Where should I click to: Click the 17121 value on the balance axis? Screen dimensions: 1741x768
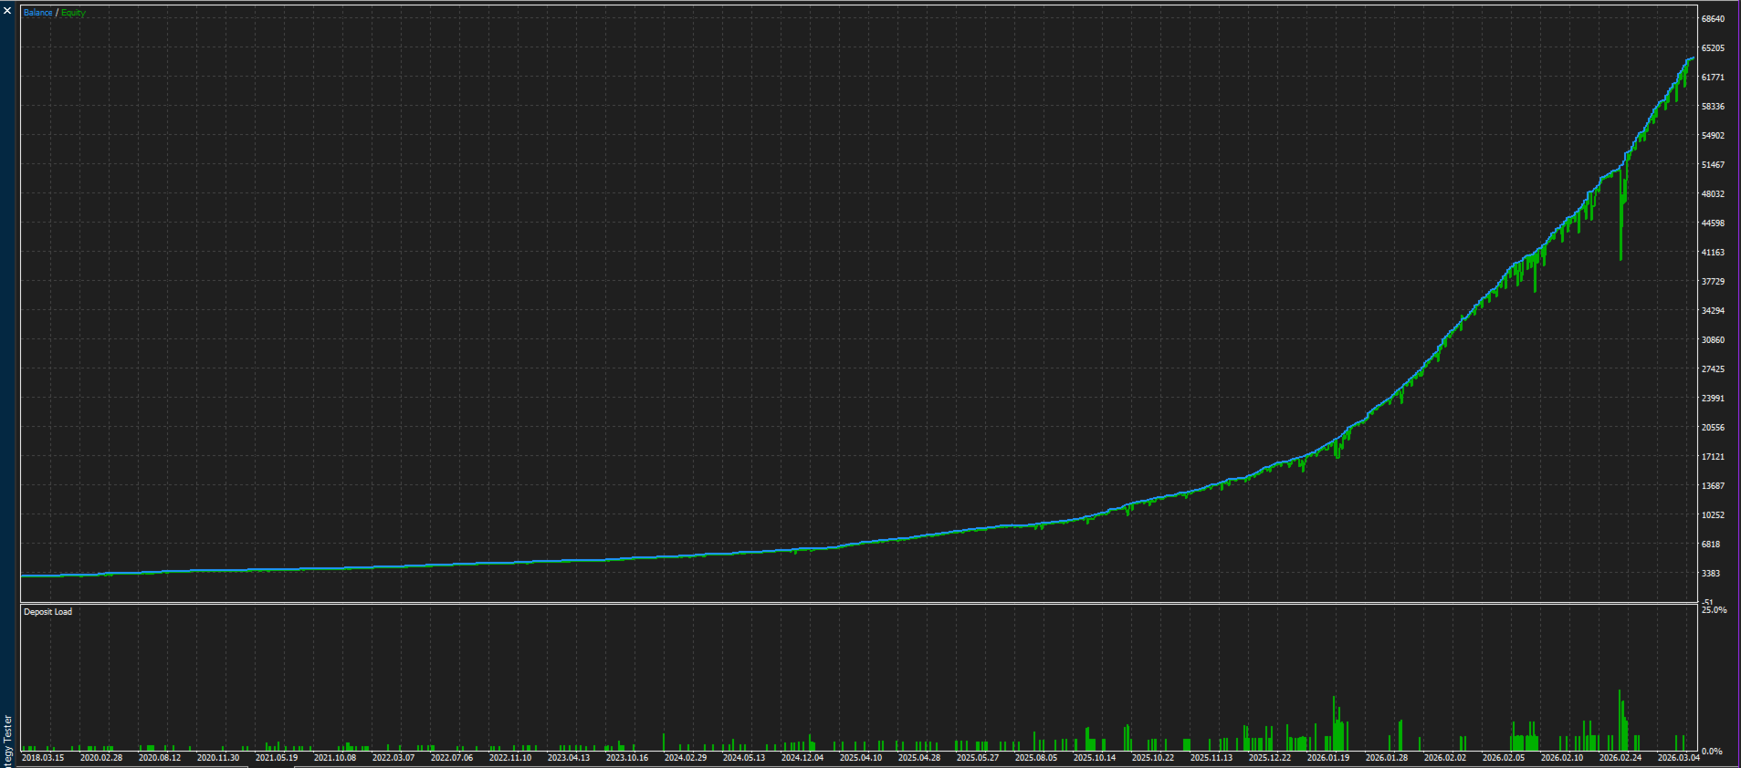(1713, 457)
